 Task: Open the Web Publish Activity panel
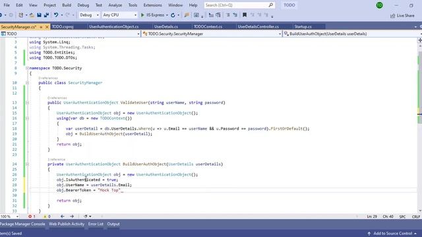67,224
